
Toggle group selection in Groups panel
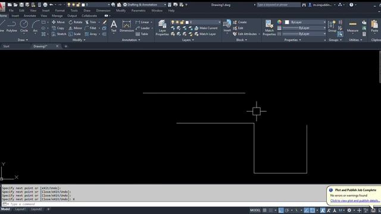coord(340,34)
